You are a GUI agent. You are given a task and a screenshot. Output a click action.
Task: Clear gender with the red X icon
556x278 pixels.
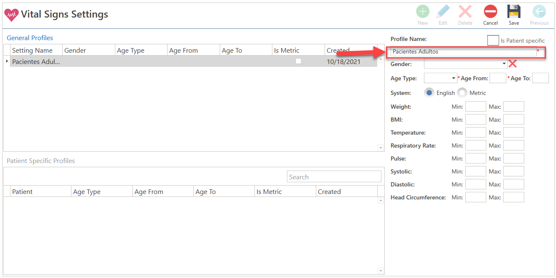click(x=513, y=64)
